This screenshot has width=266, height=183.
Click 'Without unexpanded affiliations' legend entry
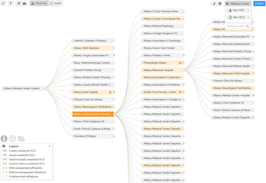point(27,172)
